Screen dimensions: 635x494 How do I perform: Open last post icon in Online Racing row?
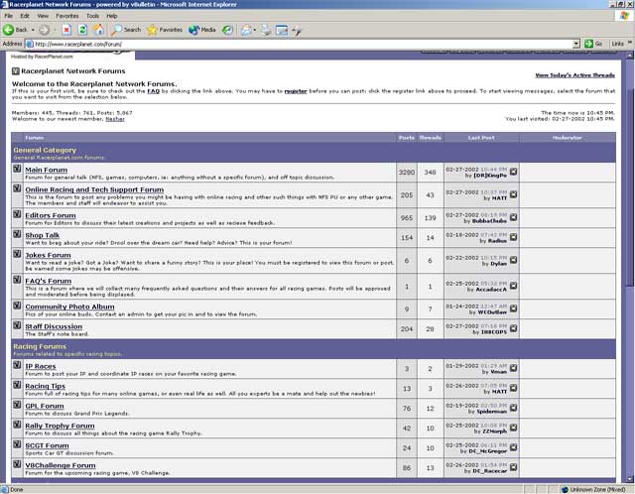[x=514, y=194]
